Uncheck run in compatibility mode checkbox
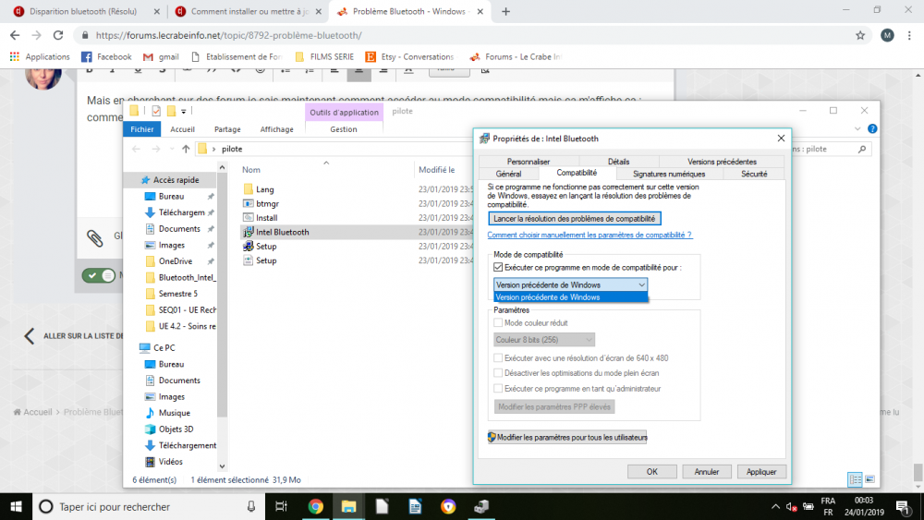 499,267
